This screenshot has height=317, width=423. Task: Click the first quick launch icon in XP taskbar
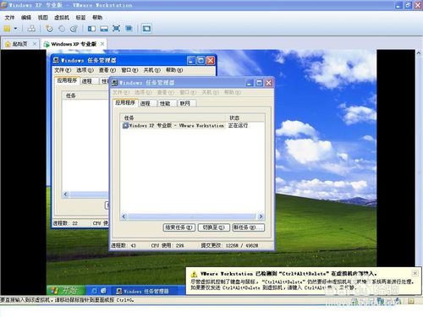pyautogui.click(x=95, y=291)
